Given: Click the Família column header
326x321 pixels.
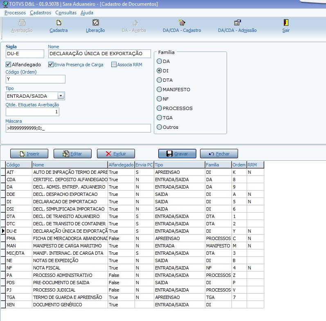Looking at the screenshot, I should point(218,165).
